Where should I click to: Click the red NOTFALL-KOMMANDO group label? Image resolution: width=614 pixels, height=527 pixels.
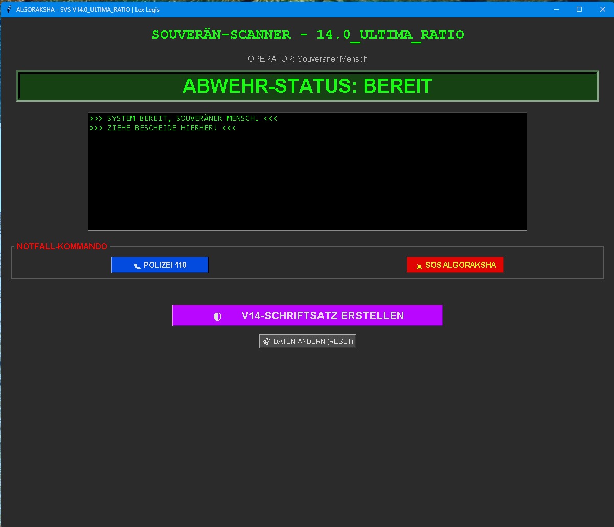click(62, 246)
